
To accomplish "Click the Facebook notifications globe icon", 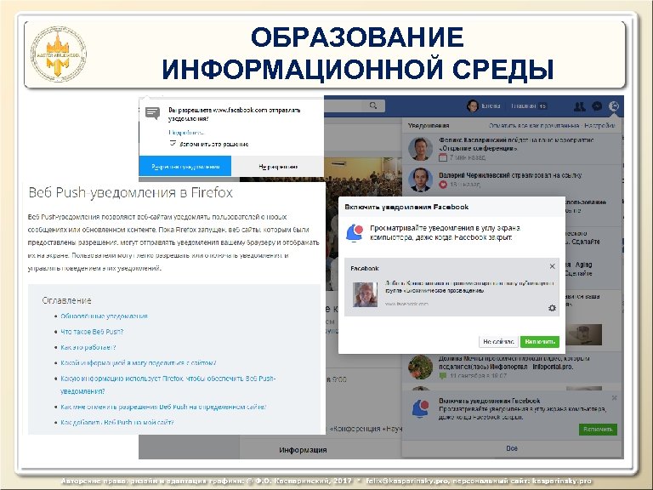I will (613, 106).
